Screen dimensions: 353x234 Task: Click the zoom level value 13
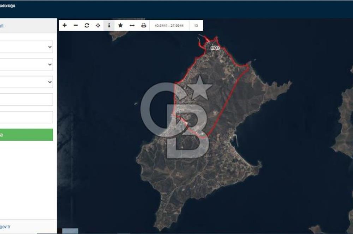click(x=196, y=26)
